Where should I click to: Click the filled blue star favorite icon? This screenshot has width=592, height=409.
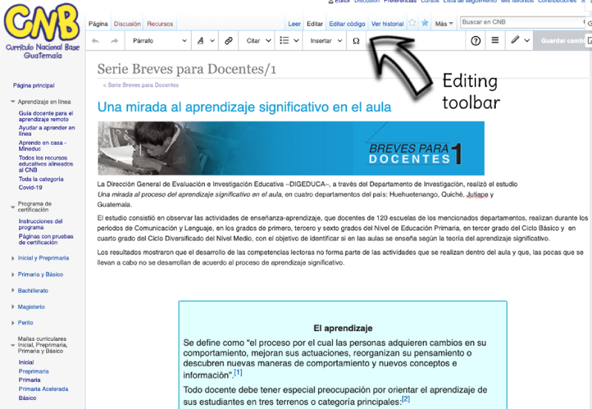(425, 23)
